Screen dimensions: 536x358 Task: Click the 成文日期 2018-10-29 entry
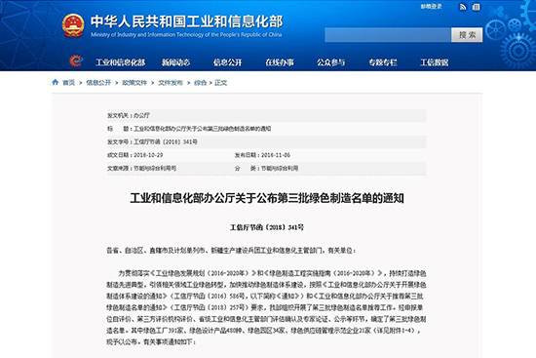pyautogui.click(x=135, y=155)
